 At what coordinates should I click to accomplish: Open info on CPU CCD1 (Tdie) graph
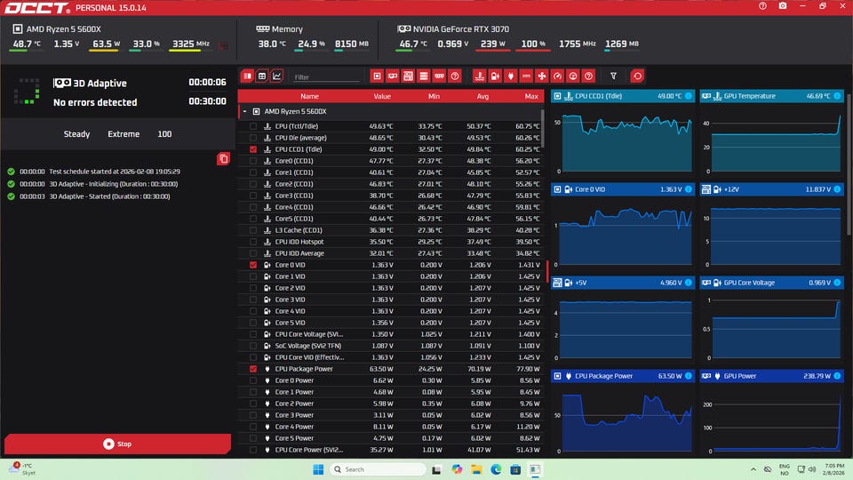point(688,96)
